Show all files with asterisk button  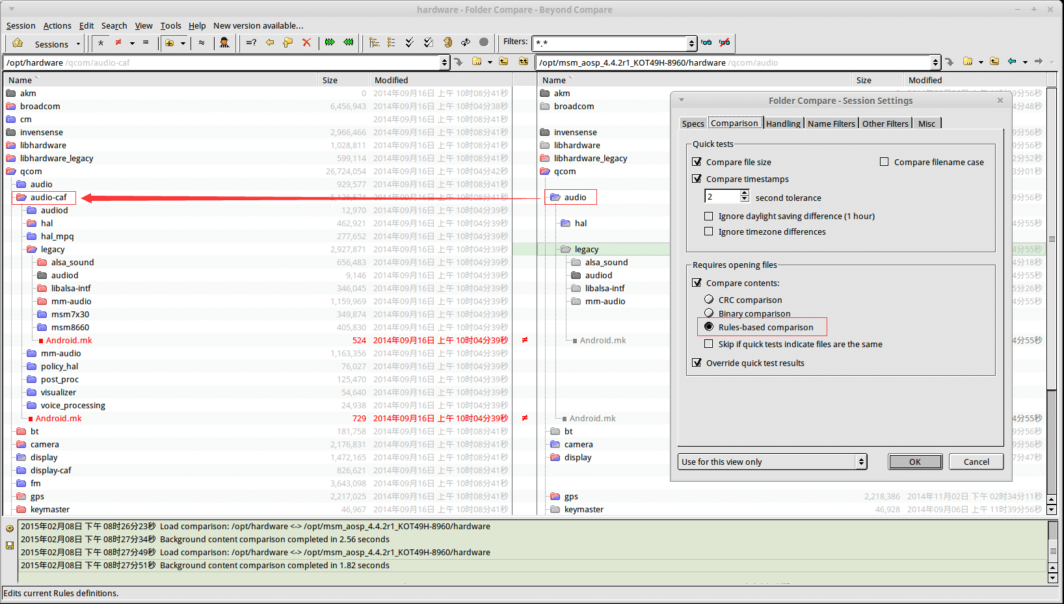pos(101,43)
